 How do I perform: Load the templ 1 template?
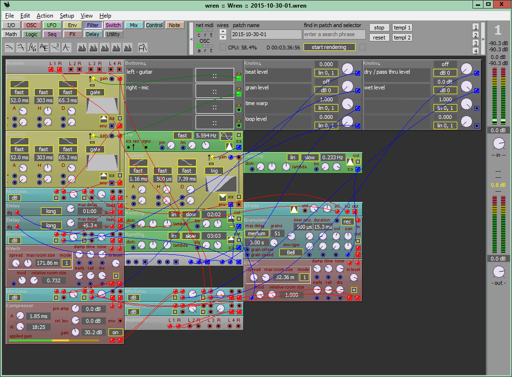tap(402, 28)
